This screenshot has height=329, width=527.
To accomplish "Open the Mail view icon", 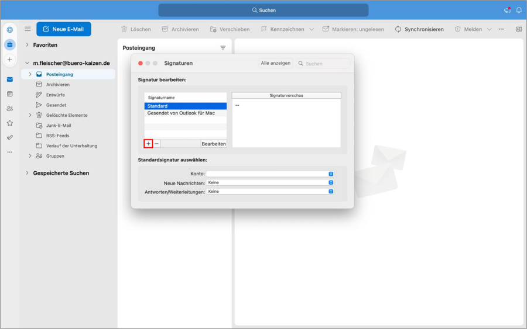I will point(10,79).
